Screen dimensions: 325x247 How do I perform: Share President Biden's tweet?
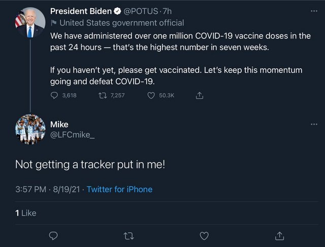(200, 95)
